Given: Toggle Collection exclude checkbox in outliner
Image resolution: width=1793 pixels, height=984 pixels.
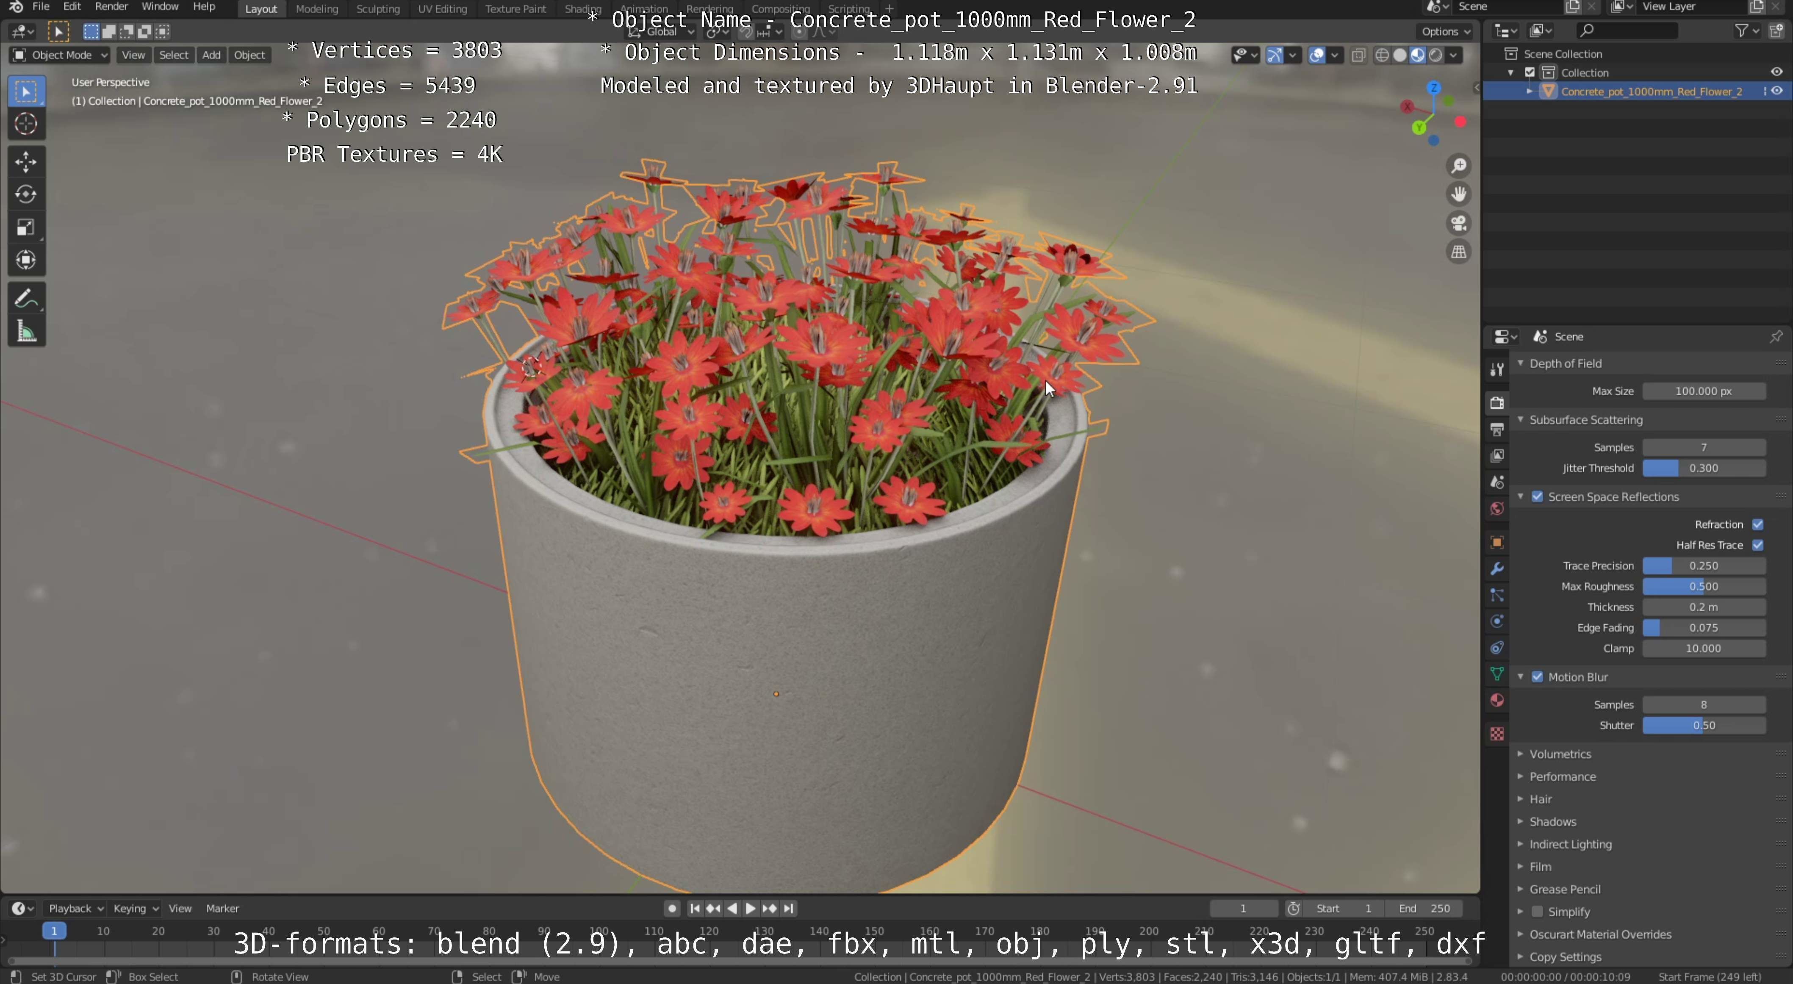Looking at the screenshot, I should click(x=1530, y=72).
